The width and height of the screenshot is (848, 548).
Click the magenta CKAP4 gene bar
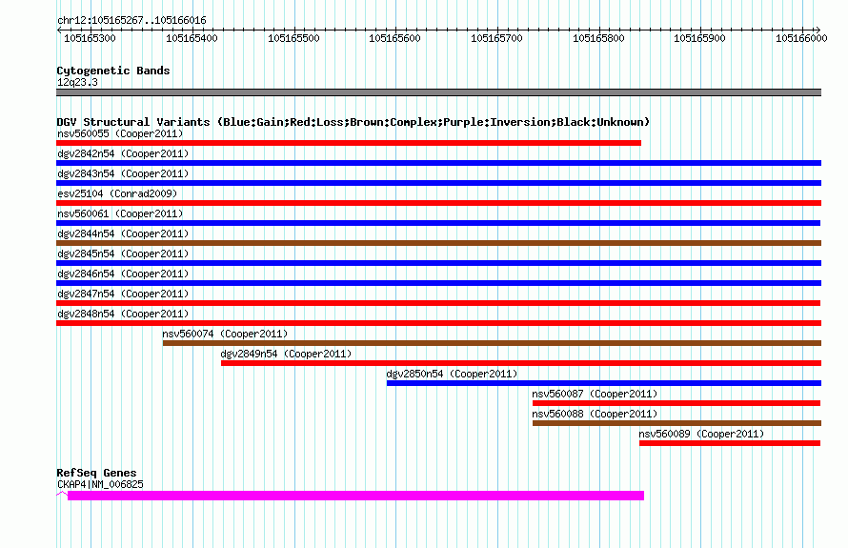coord(355,496)
